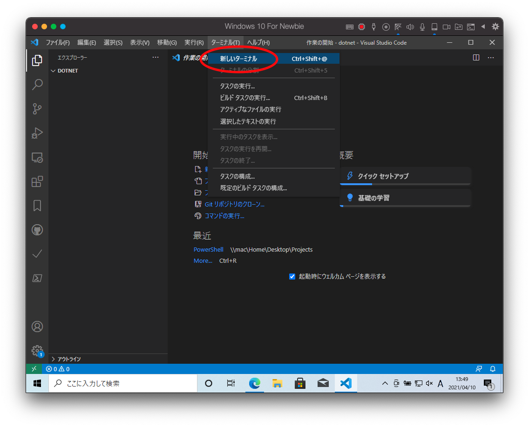Open the Parallels settings gear in the Mac title bar
The width and height of the screenshot is (529, 427).
tap(495, 27)
